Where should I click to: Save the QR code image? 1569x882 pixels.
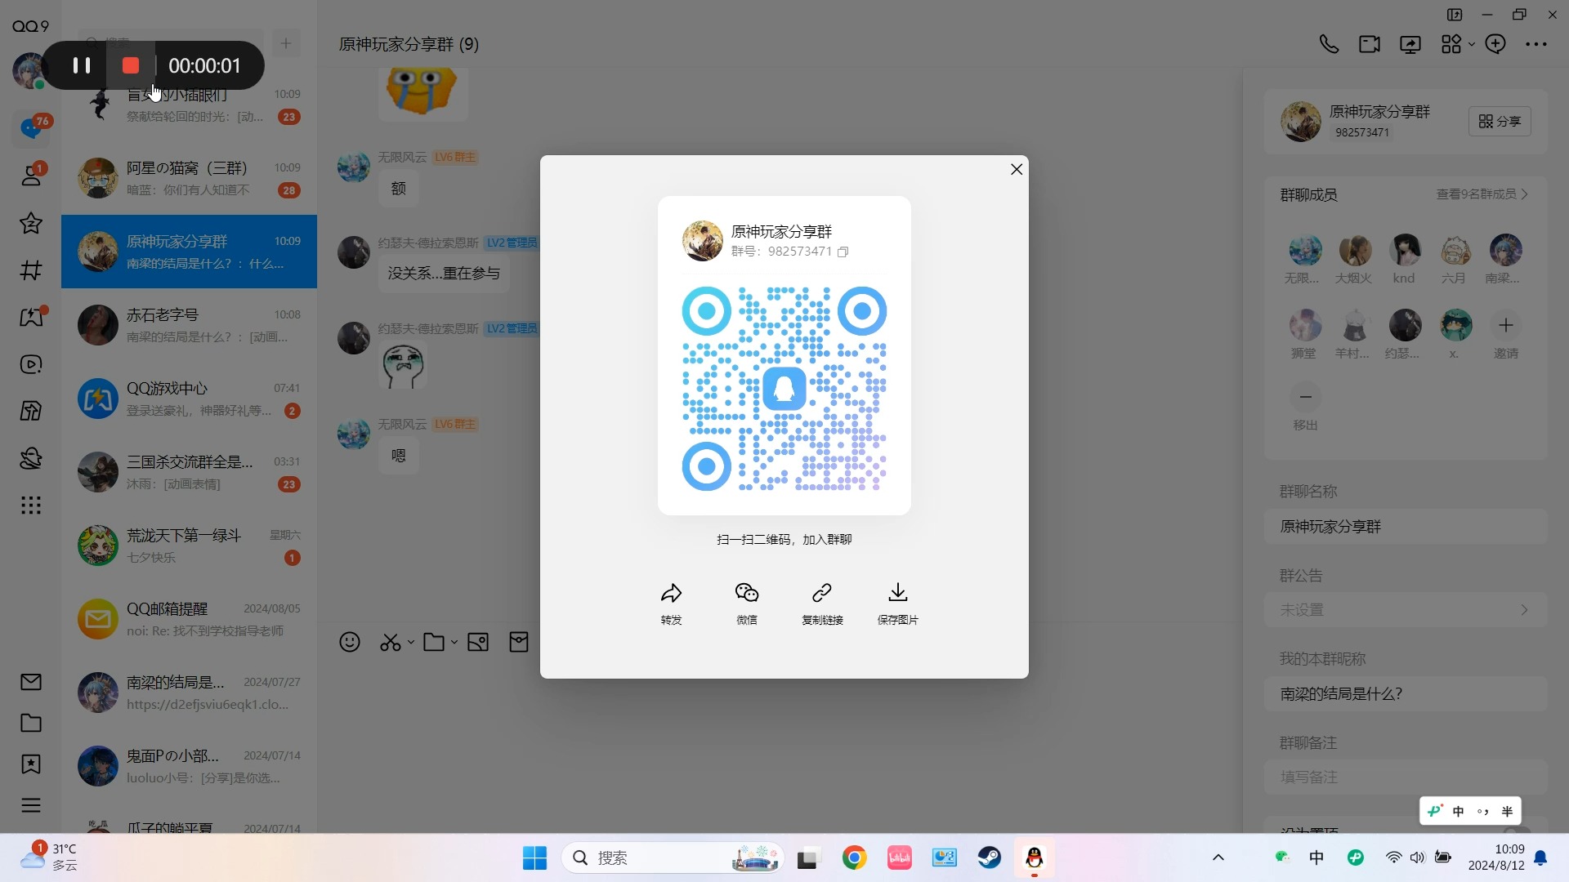point(898,604)
